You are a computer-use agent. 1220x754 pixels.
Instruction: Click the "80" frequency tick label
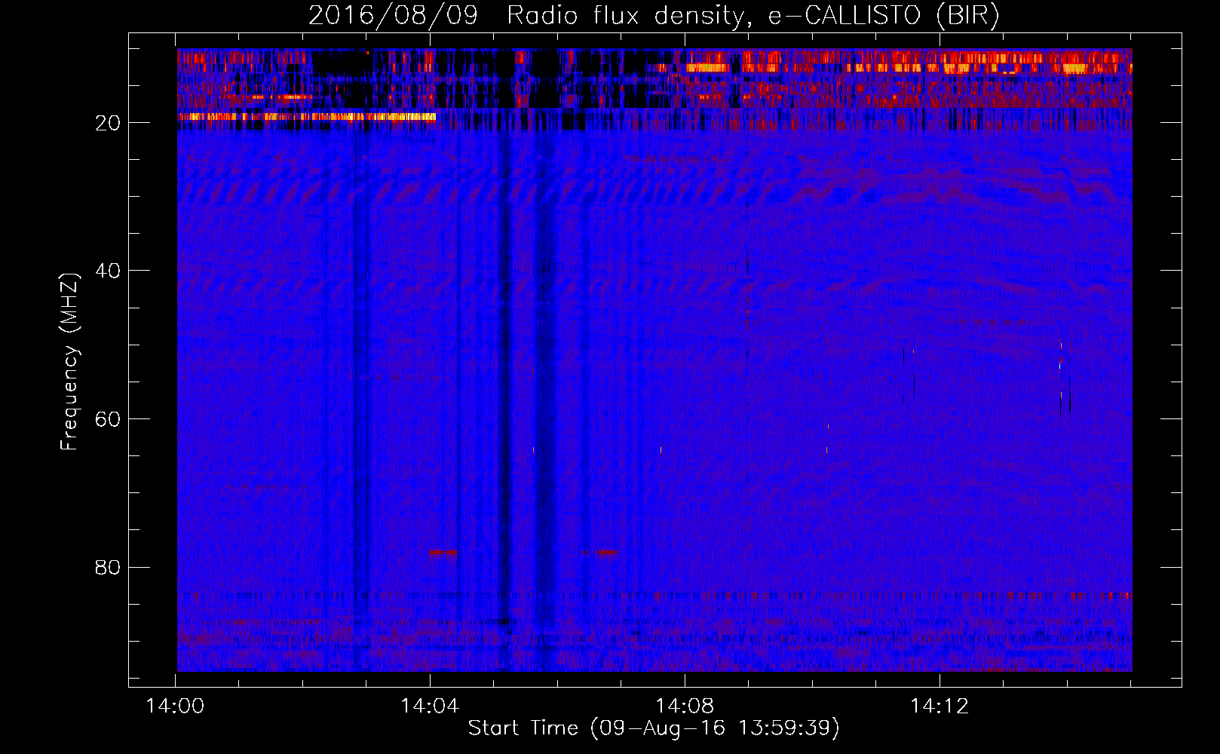click(108, 567)
